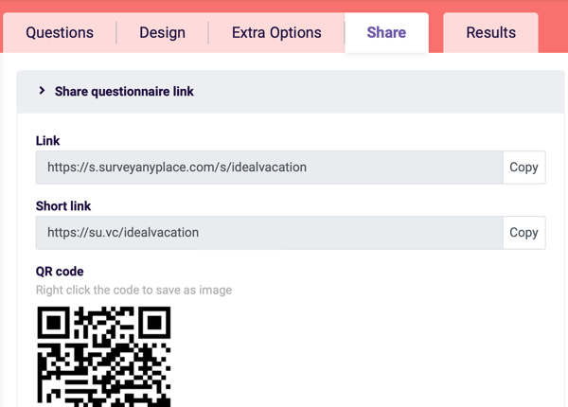Copy the su.vc short link

524,233
